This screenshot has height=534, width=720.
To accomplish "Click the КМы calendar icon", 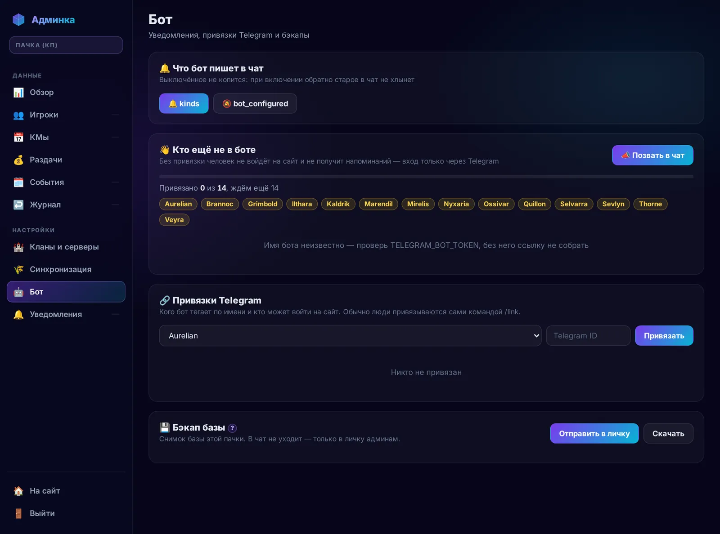I will [18, 138].
